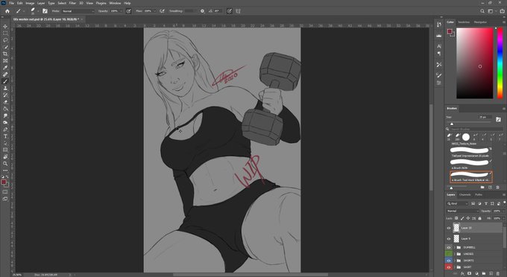Click the brush Size slider handle
The width and height of the screenshot is (507, 277).
pos(452,124)
